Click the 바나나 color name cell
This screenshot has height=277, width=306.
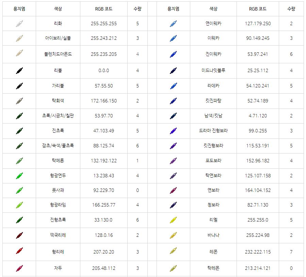click(x=213, y=235)
